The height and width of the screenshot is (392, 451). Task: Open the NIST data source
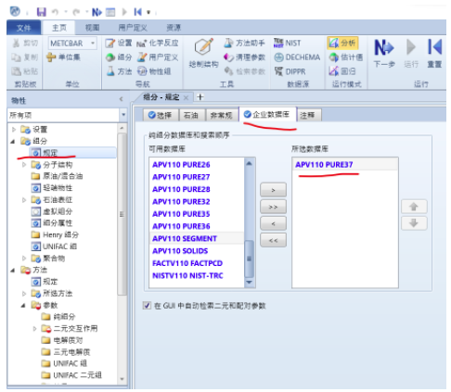288,43
